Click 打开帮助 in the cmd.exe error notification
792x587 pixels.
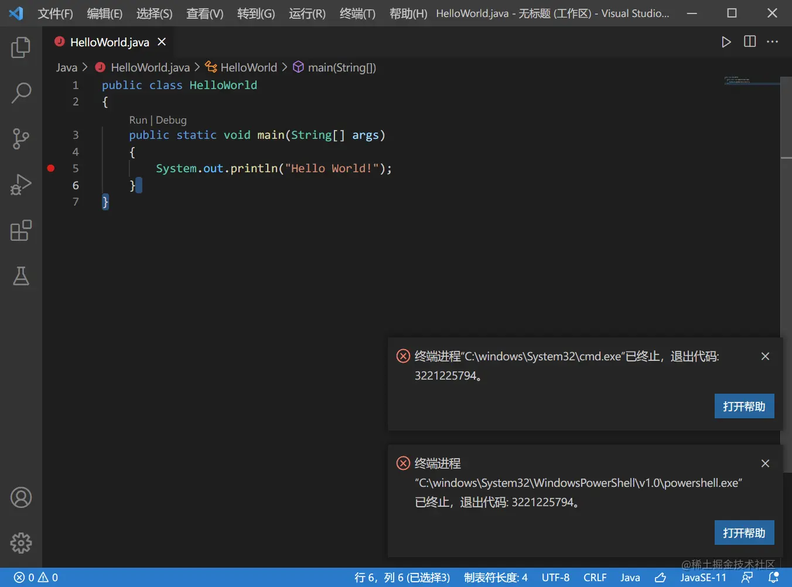pyautogui.click(x=744, y=406)
